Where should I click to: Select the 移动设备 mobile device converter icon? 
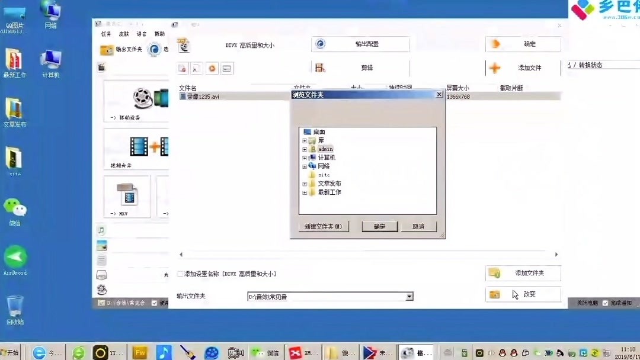[136, 101]
